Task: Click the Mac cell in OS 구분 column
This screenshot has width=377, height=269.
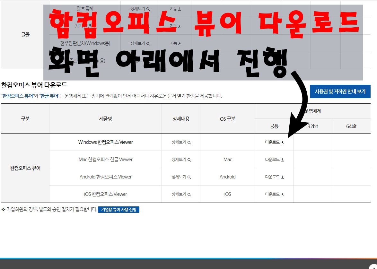Action: point(227,160)
